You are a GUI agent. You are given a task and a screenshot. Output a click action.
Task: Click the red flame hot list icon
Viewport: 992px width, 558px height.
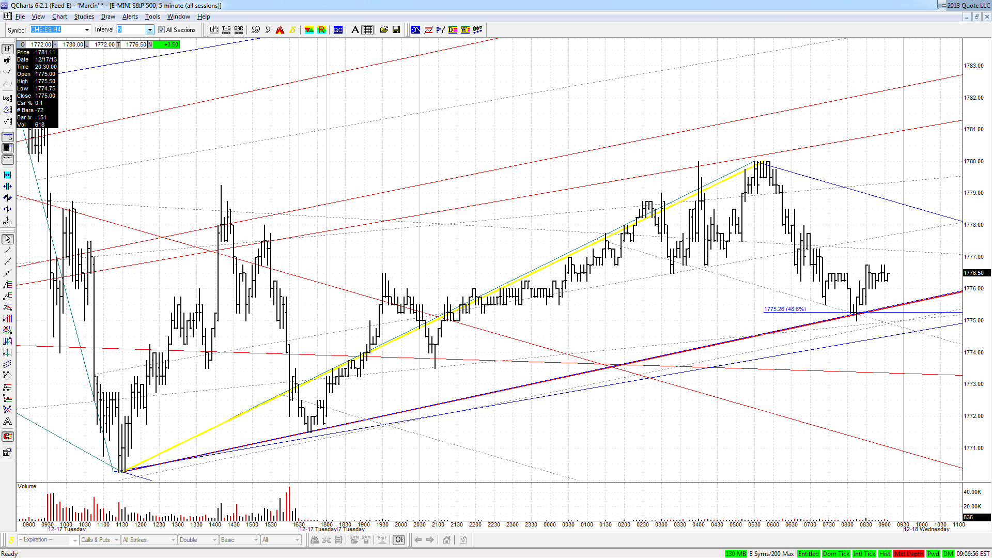(x=280, y=30)
